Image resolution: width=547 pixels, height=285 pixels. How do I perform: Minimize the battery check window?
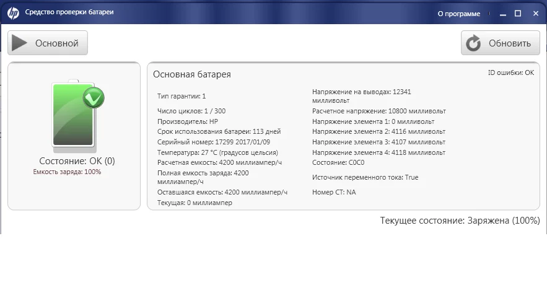[x=502, y=14]
